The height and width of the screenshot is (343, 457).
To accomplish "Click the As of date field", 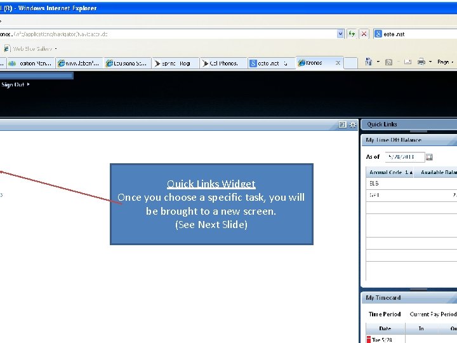I will [x=405, y=157].
